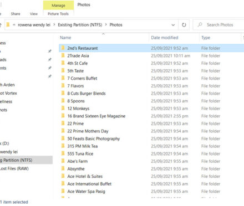Expand chevron after Existing Partition (NTFS) breadcrumb
The image size is (244, 206).
(x=106, y=24)
